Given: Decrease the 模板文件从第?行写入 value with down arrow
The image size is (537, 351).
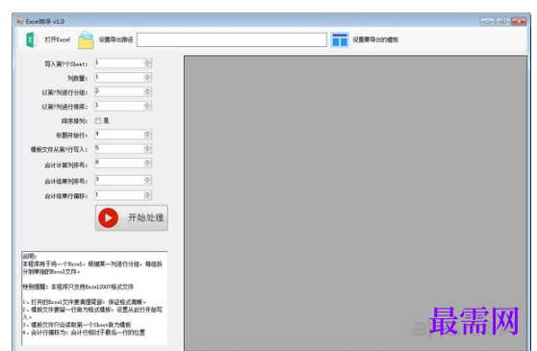Looking at the screenshot, I should pyautogui.click(x=147, y=151).
